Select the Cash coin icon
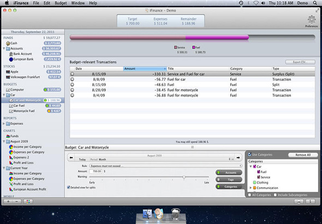Screen dimensions: 322x224 (8, 43)
